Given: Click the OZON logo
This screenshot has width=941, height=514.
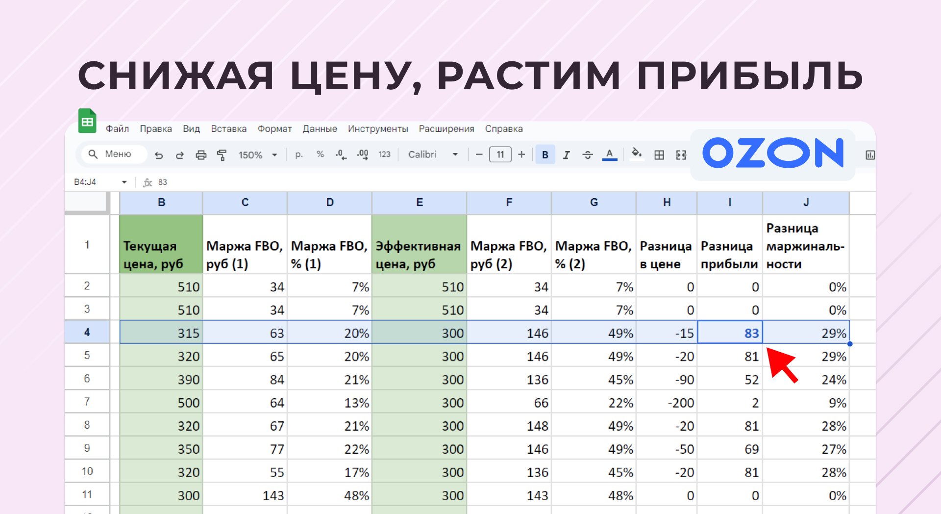Looking at the screenshot, I should pyautogui.click(x=773, y=153).
